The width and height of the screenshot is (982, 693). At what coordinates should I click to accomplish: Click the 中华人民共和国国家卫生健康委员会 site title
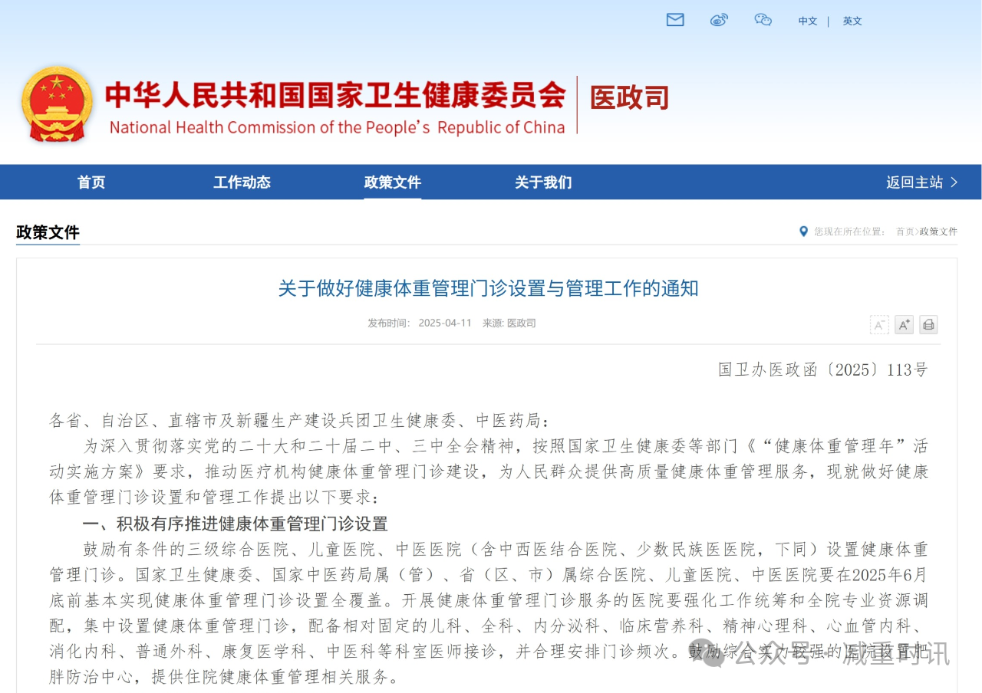[x=335, y=95]
